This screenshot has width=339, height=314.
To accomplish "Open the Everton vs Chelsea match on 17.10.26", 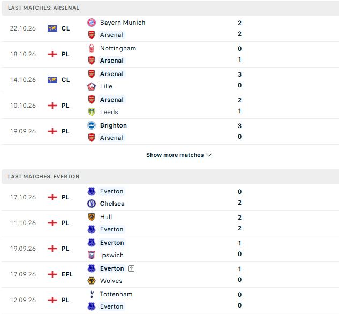I will pos(169,197).
